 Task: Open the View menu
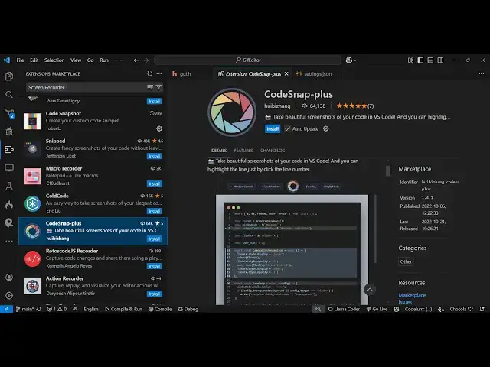click(76, 60)
